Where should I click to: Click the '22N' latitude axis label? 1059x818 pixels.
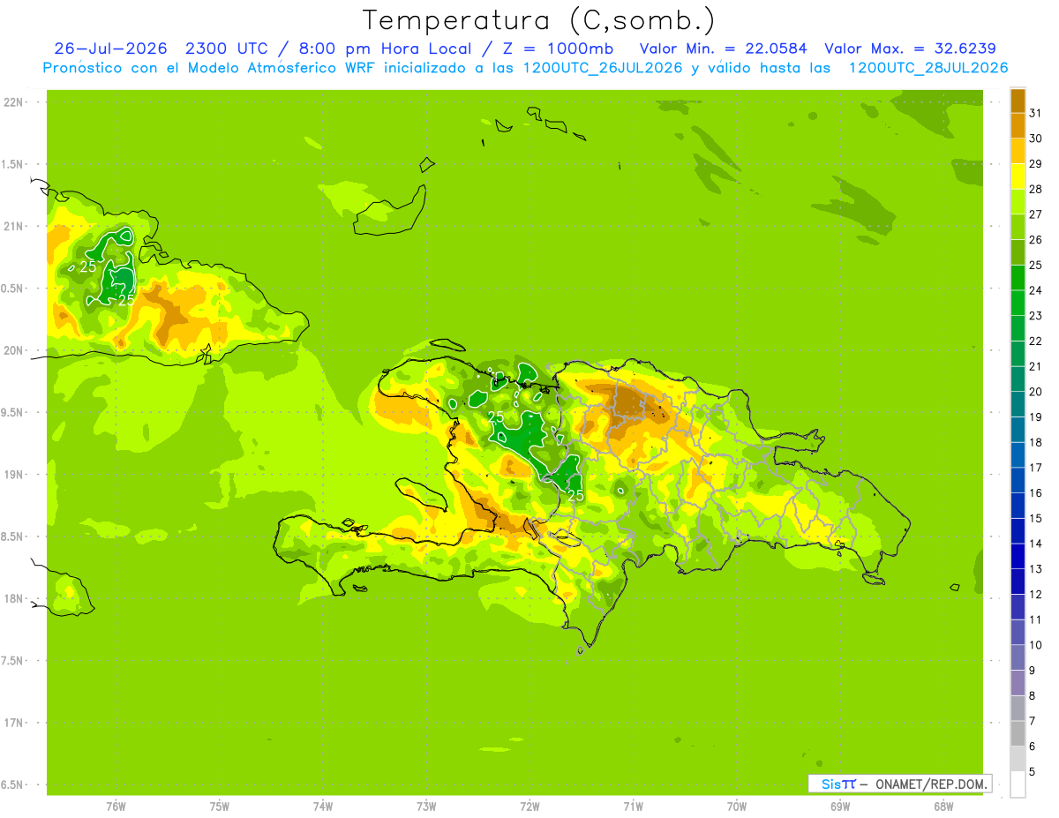tap(13, 102)
